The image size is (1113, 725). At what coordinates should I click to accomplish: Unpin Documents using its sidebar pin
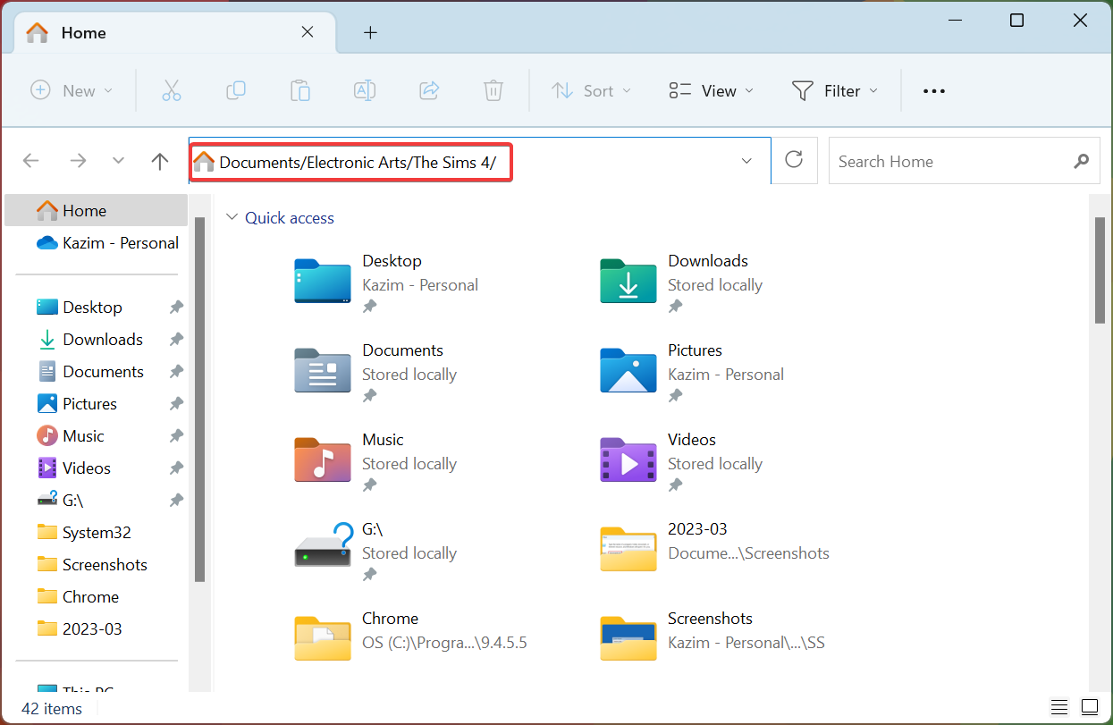(x=176, y=372)
